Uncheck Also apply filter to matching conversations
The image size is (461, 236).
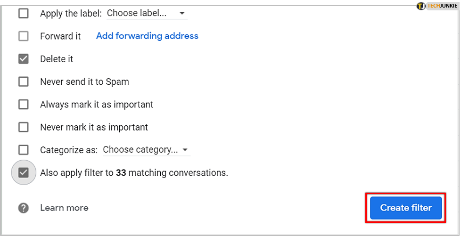[x=23, y=173]
